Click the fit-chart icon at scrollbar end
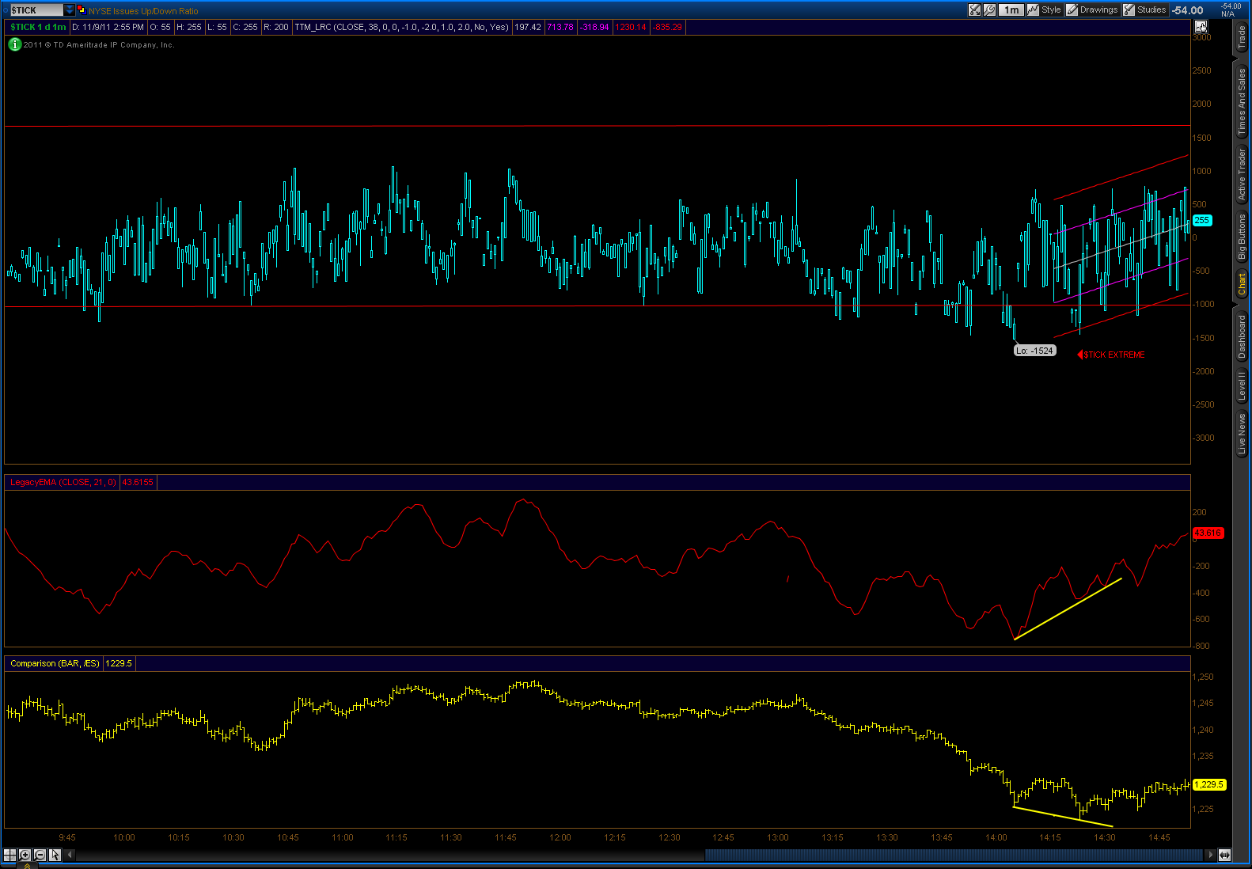 (1224, 855)
